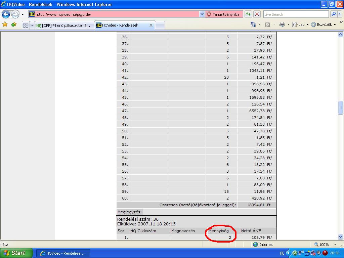The height and width of the screenshot is (258, 344).
Task: Click the hqvideo.hu address bar
Action: 114,14
